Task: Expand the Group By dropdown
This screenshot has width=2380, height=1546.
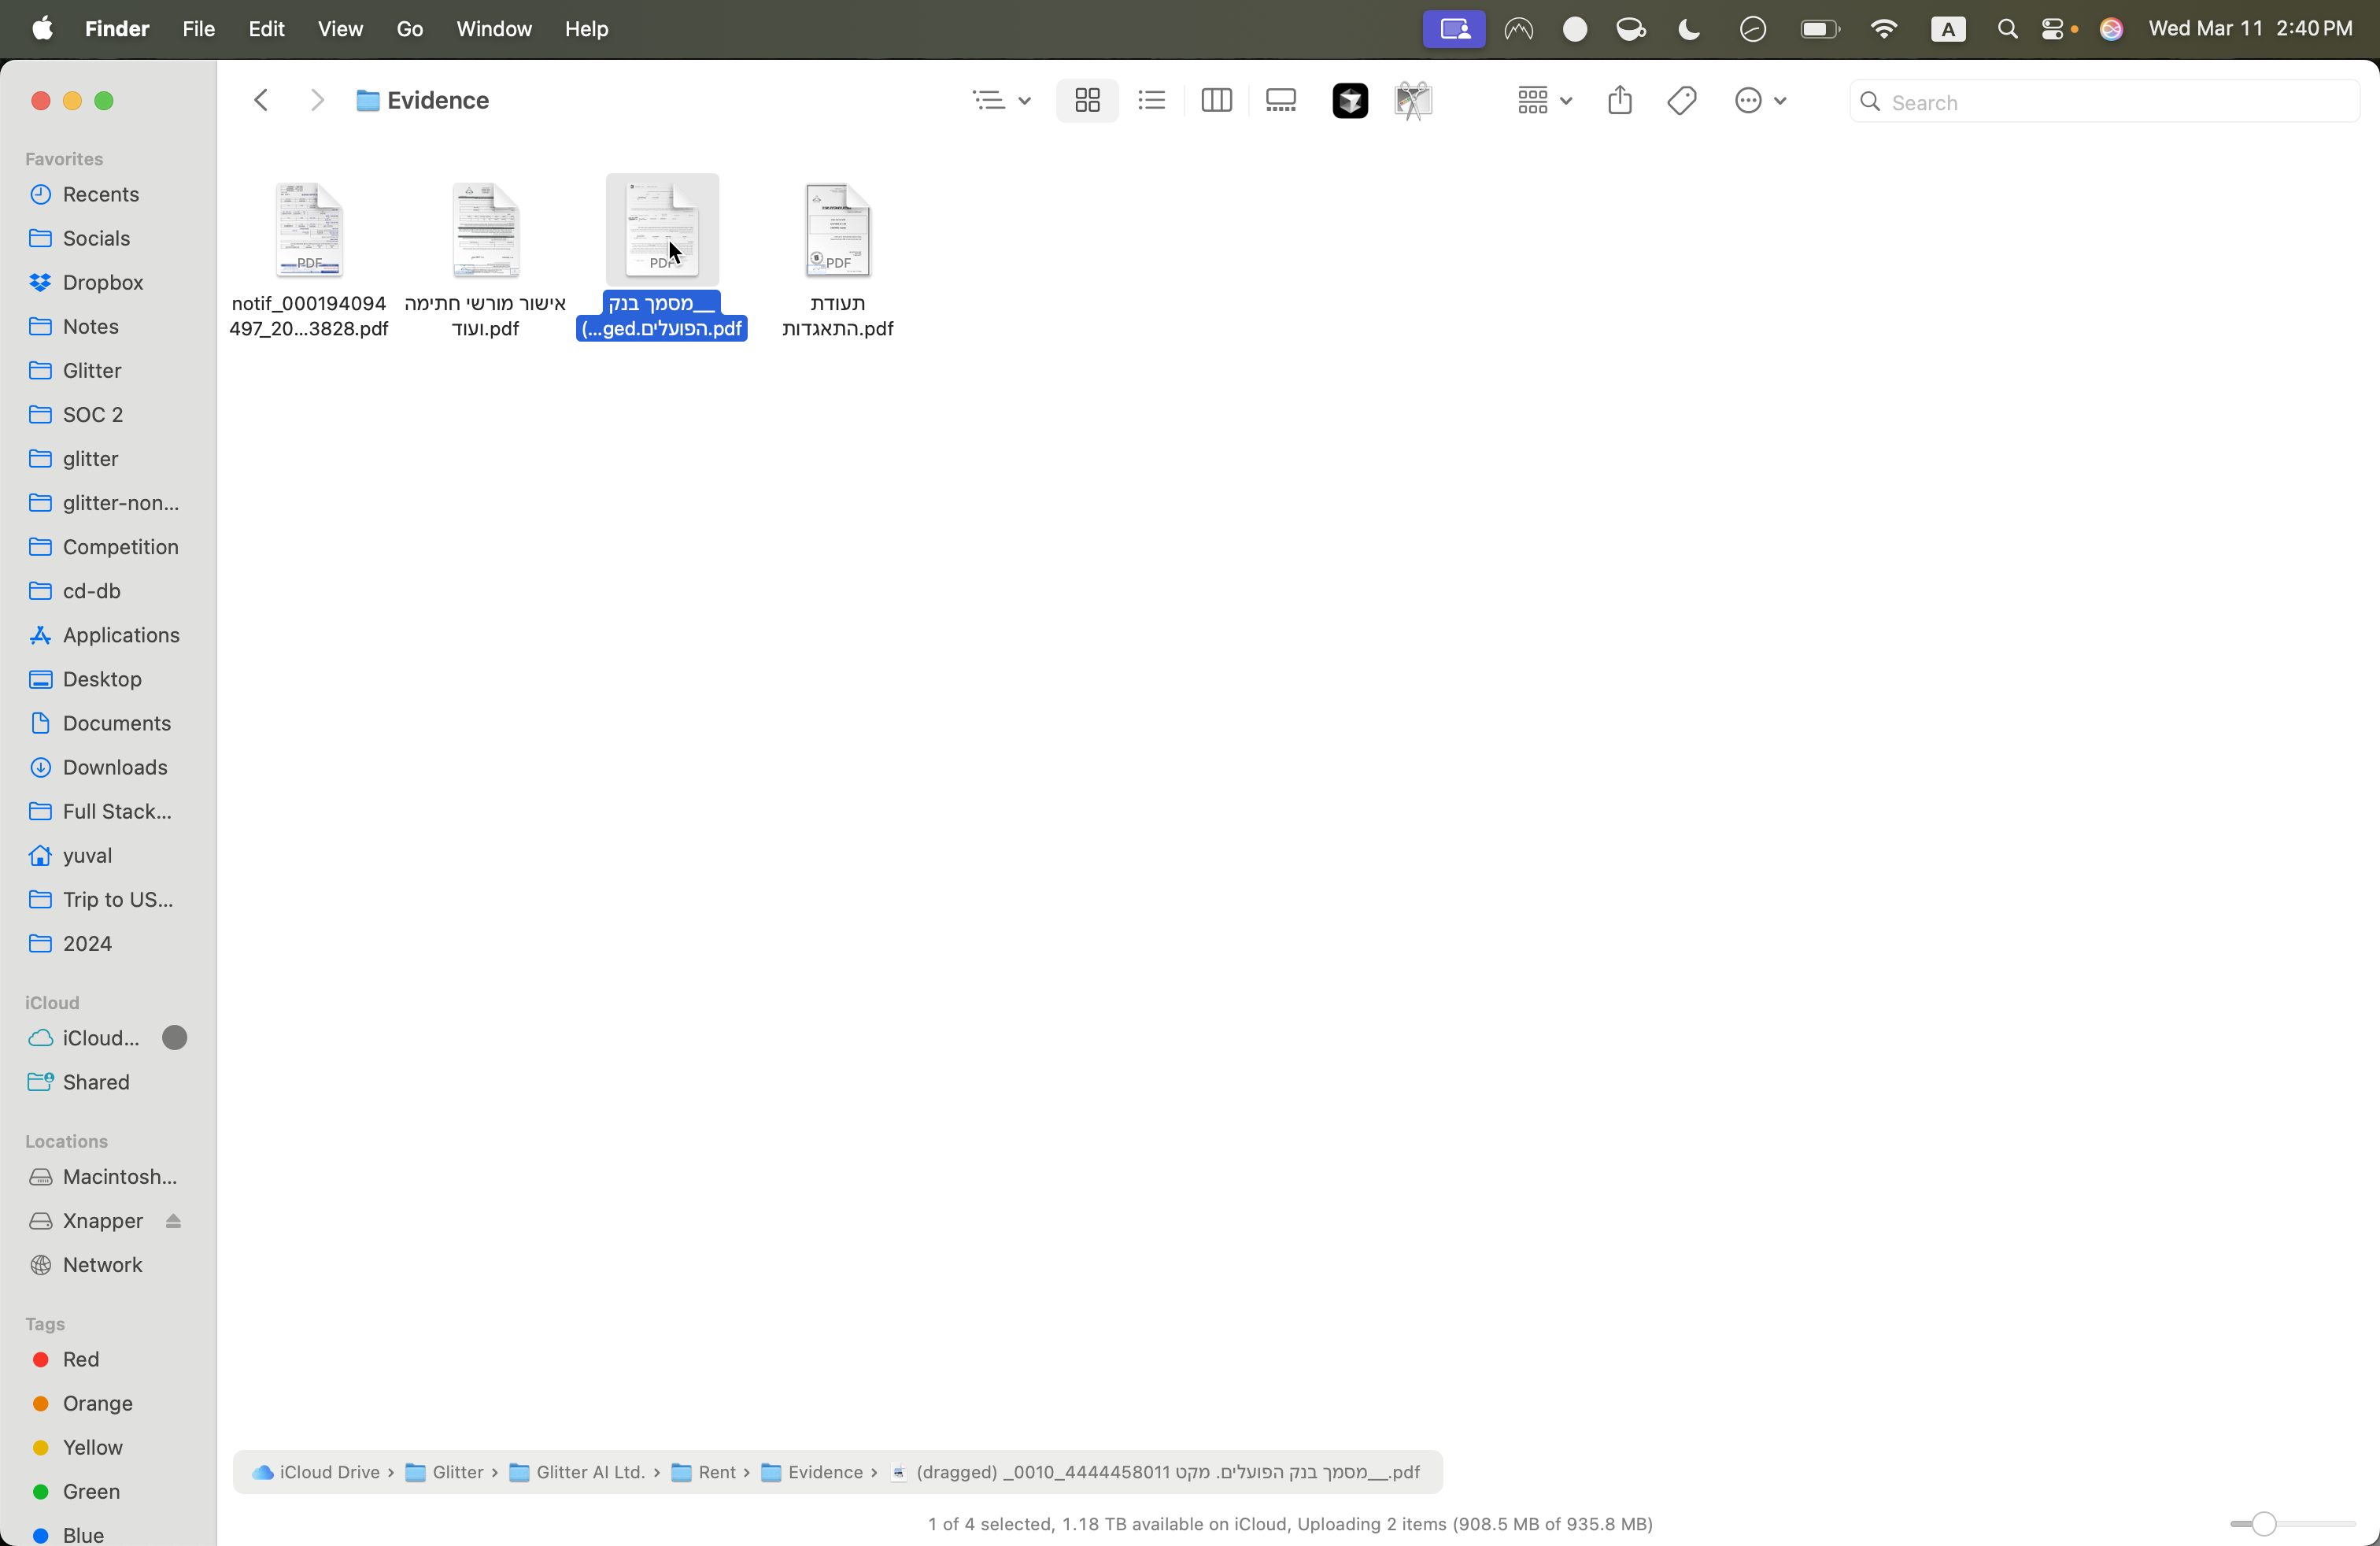Action: [1544, 101]
